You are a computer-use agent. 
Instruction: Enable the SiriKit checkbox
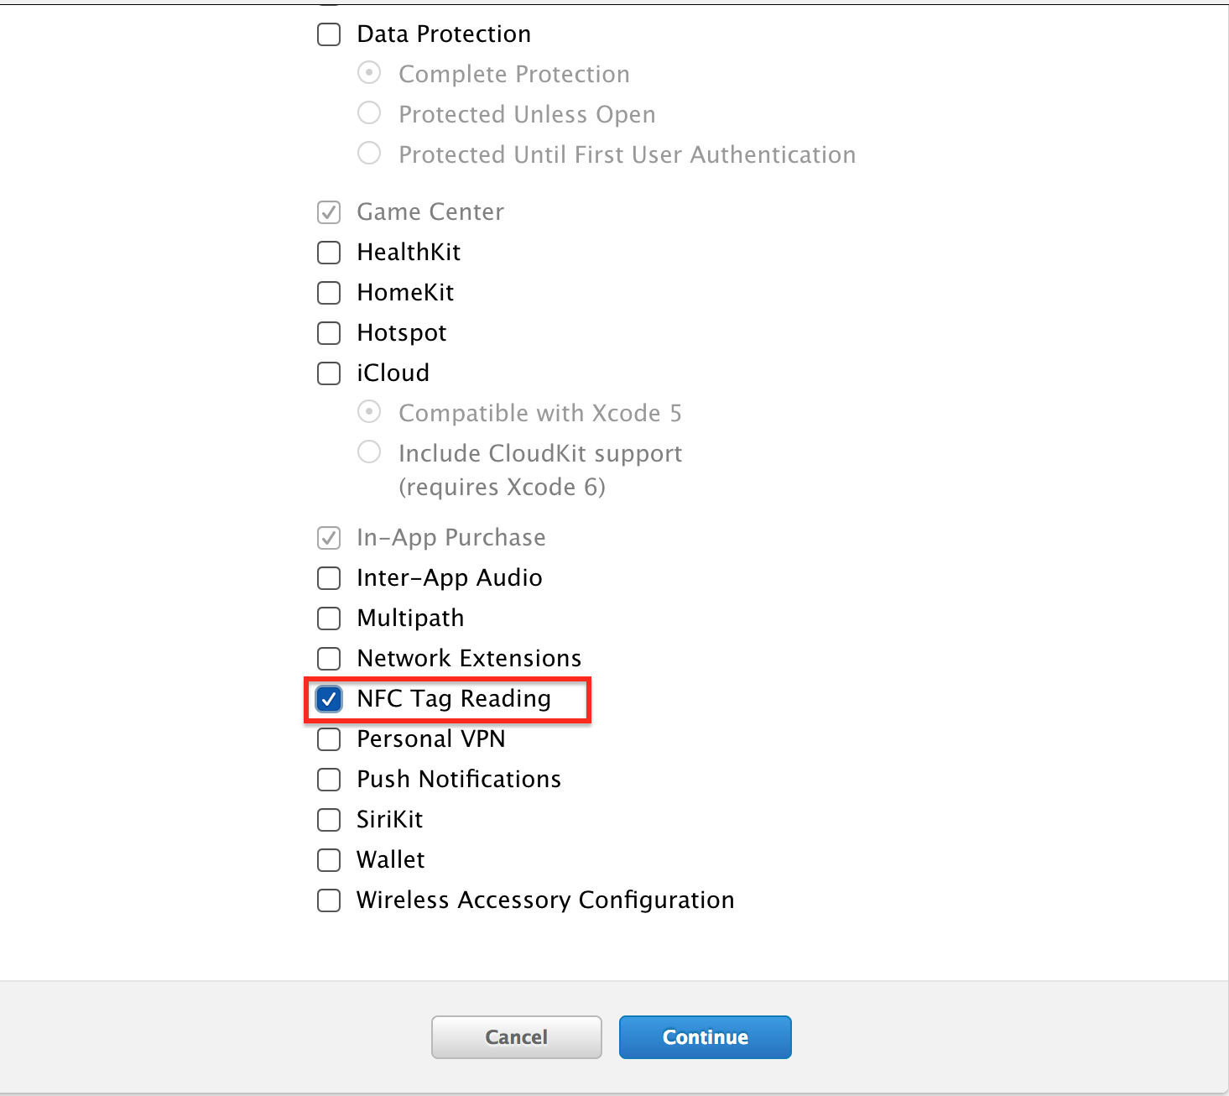[329, 820]
